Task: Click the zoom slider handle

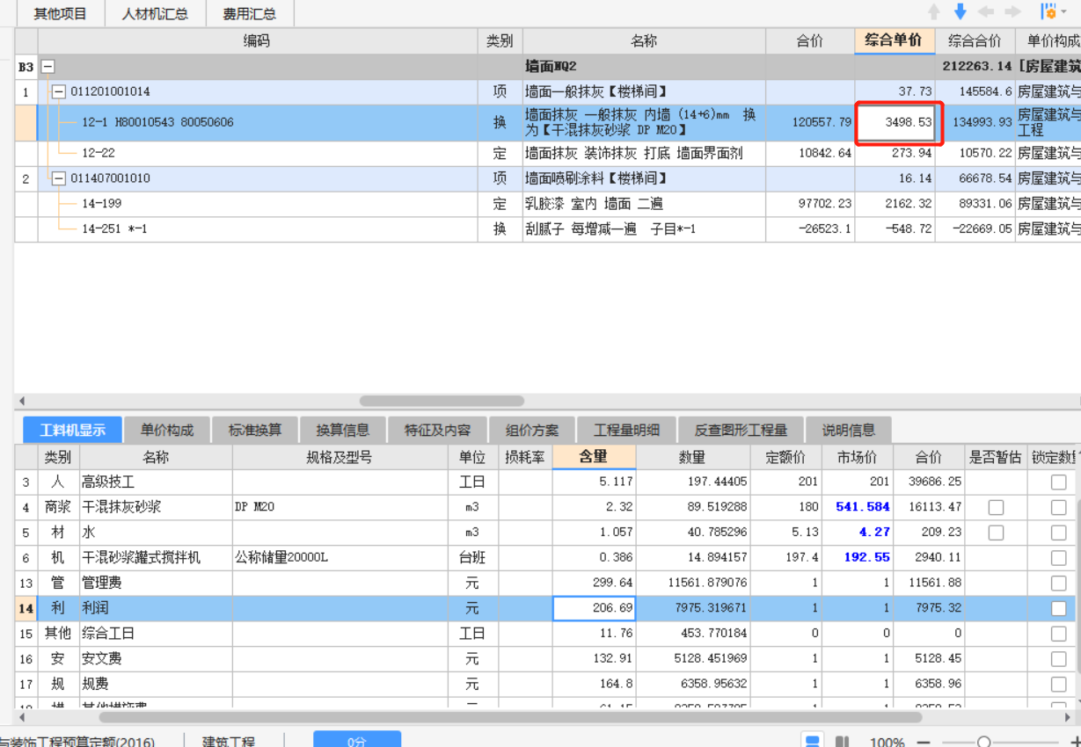Action: click(984, 742)
